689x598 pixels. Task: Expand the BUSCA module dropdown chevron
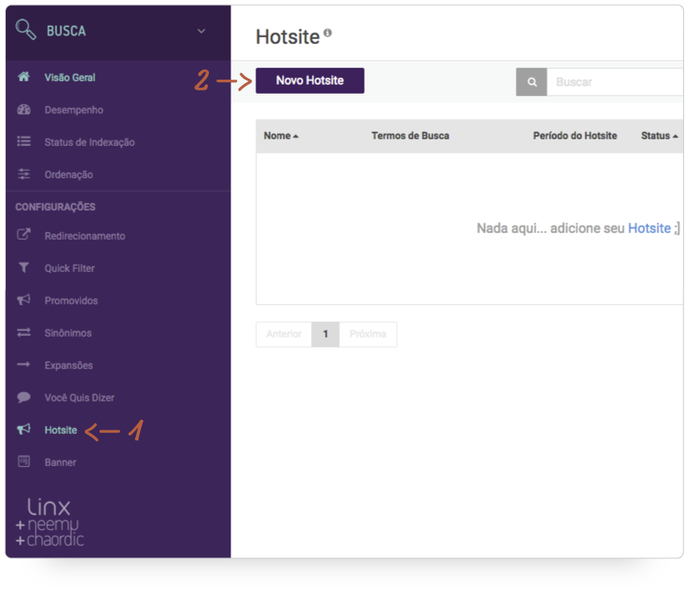click(x=201, y=31)
